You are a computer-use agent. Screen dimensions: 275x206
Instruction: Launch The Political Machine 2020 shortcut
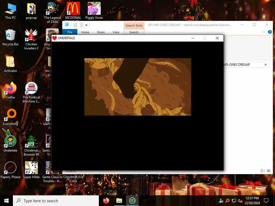pyautogui.click(x=31, y=93)
